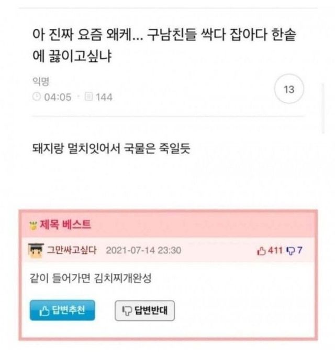This screenshot has width=335, height=352.
Task: Click the thumbs-up icon inside 답변추천 button
Action: pos(44,311)
